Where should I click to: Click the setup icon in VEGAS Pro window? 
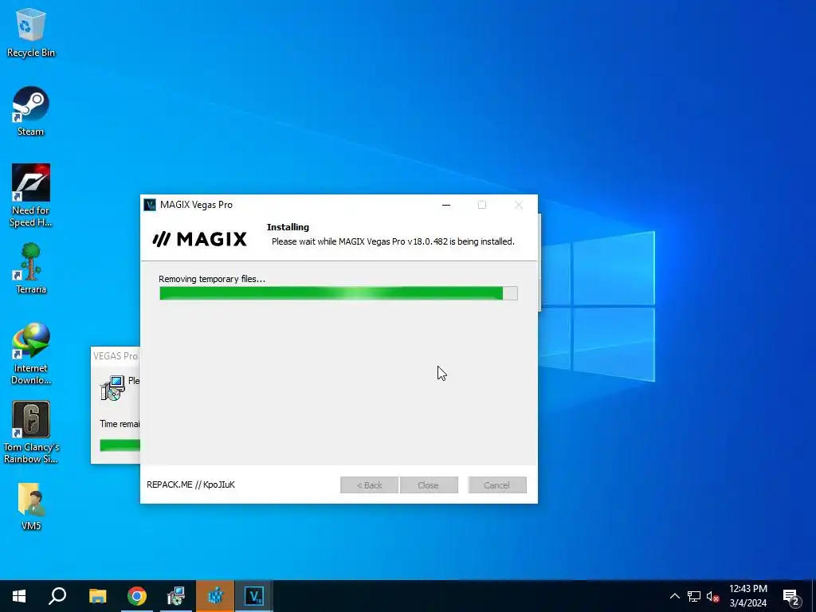(112, 388)
